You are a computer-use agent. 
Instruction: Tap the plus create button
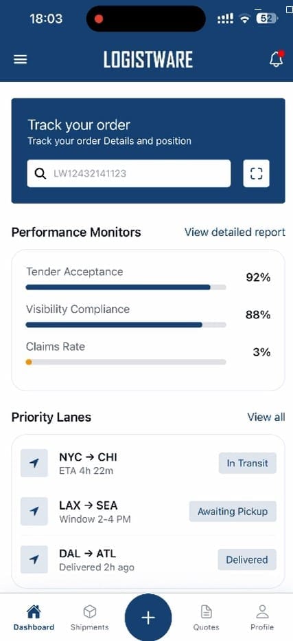pyautogui.click(x=148, y=618)
